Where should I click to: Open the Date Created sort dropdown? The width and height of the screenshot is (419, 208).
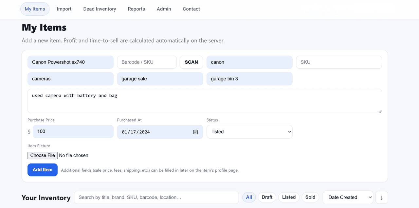[x=348, y=197]
